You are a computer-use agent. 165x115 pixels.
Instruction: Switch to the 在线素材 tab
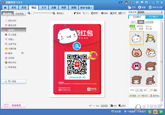coord(137,17)
